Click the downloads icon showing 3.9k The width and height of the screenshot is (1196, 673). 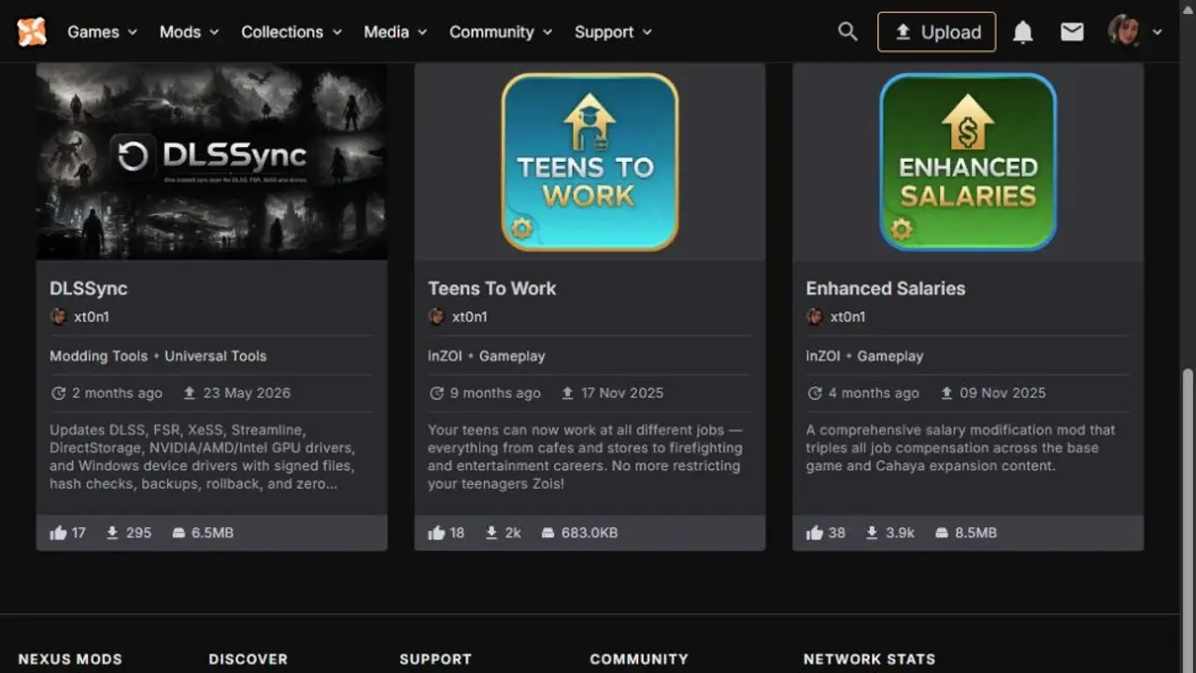coord(872,533)
